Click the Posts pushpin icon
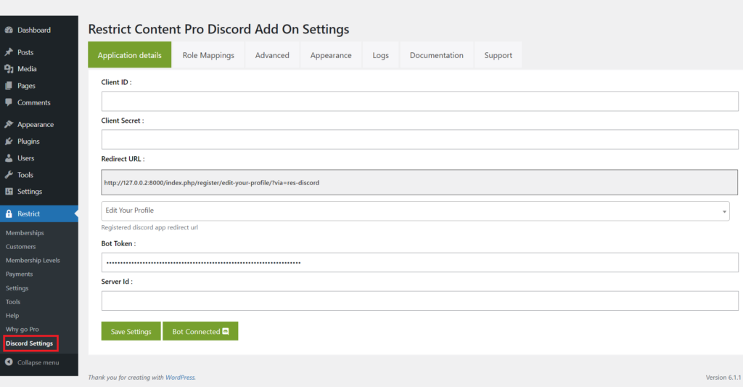 coord(9,52)
